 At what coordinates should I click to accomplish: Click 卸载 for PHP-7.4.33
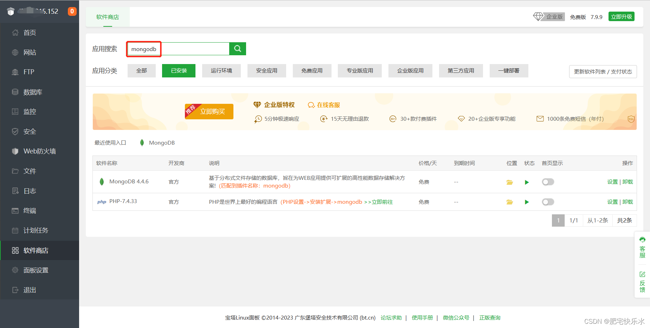(x=628, y=202)
